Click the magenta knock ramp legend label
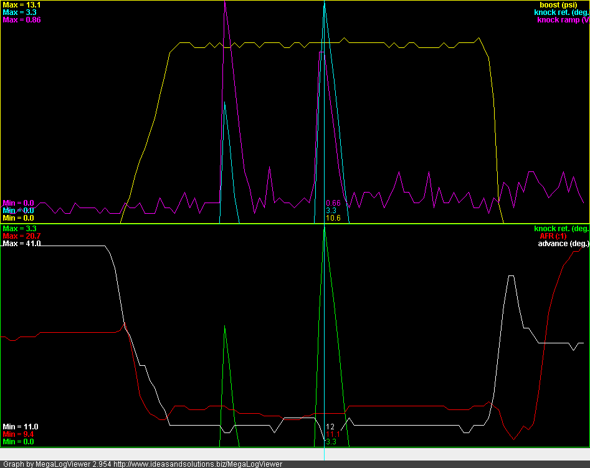 (x=563, y=20)
